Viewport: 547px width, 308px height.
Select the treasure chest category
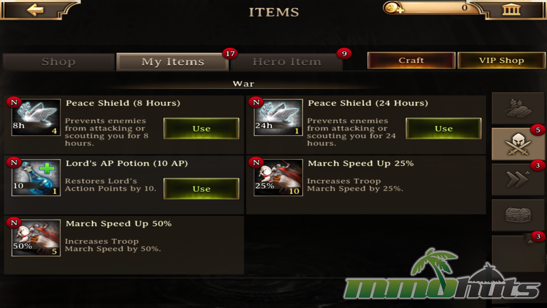518,215
